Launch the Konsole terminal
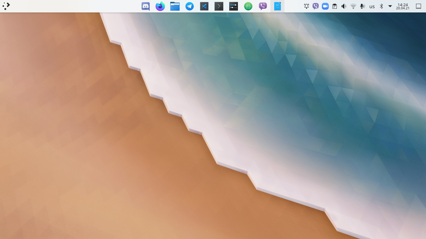 tap(219, 6)
